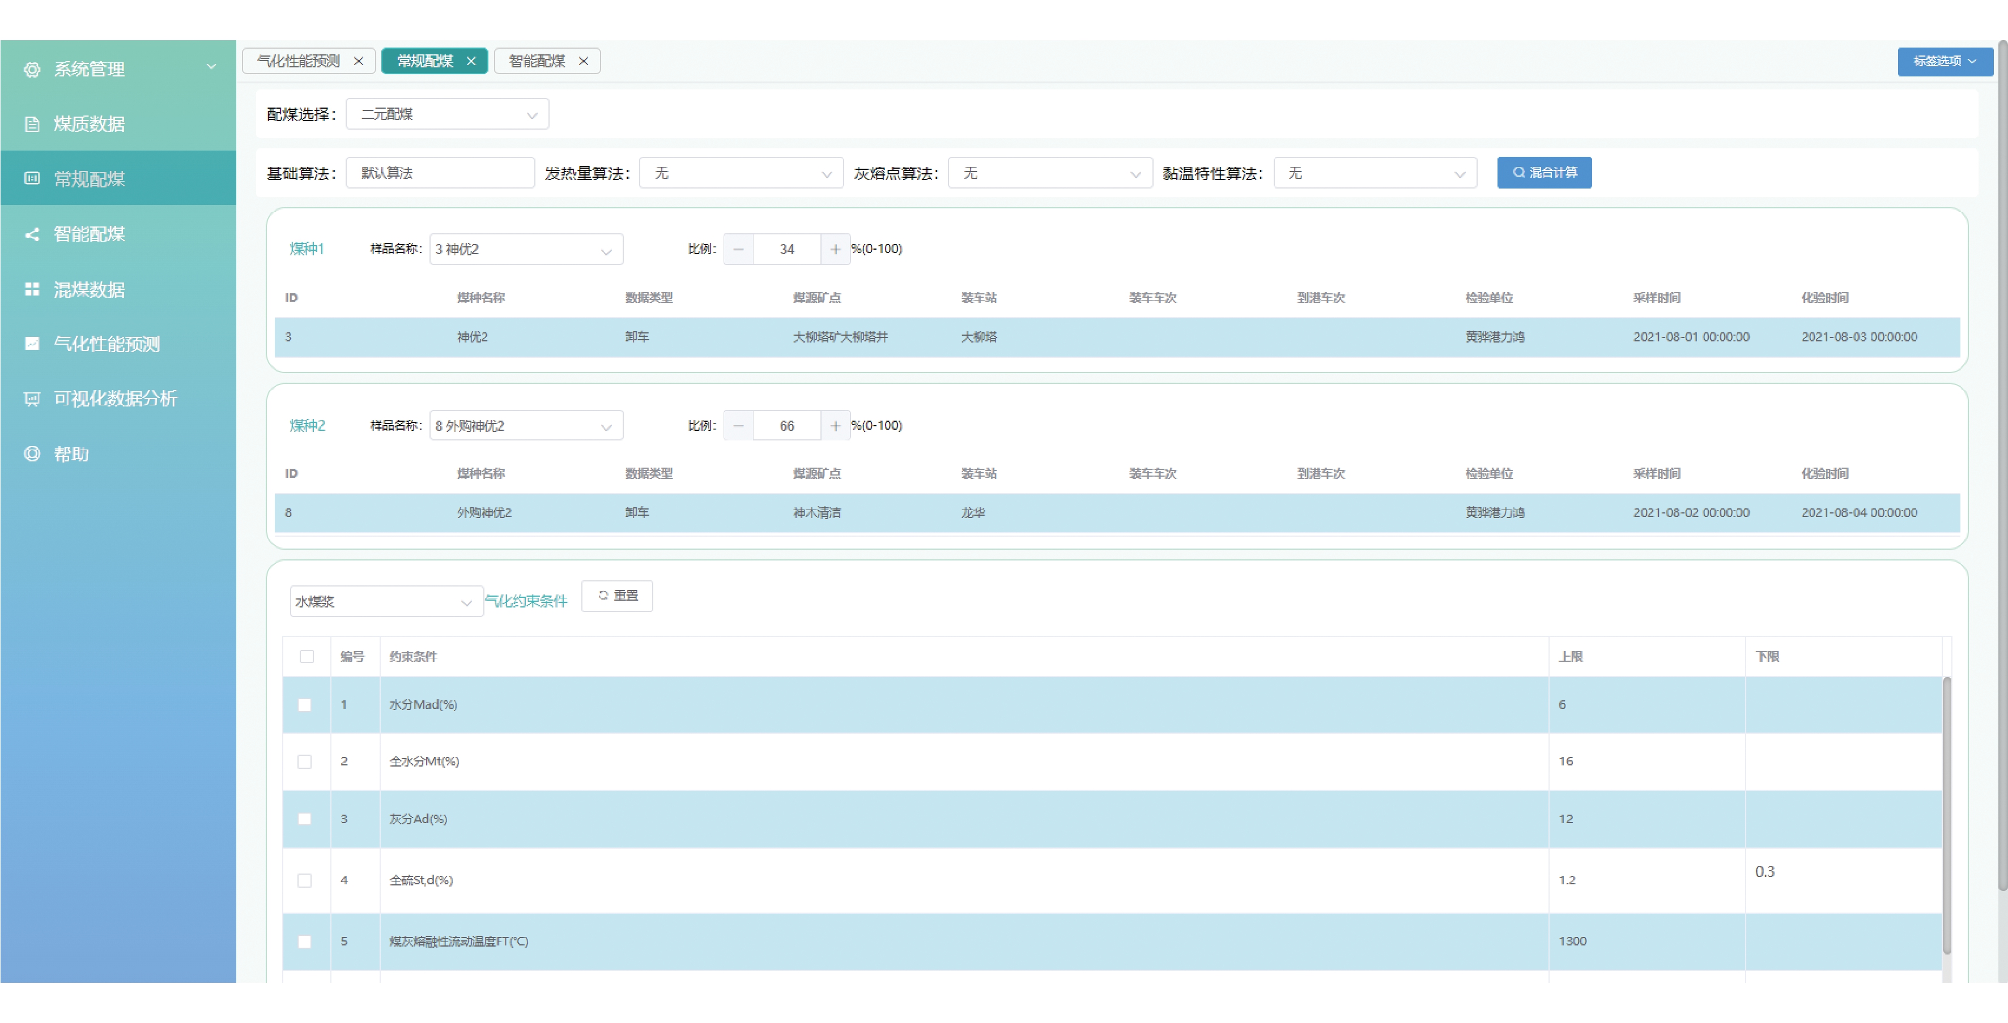Click the 常规配煤 sidebar icon
The width and height of the screenshot is (2008, 1023).
tap(32, 178)
